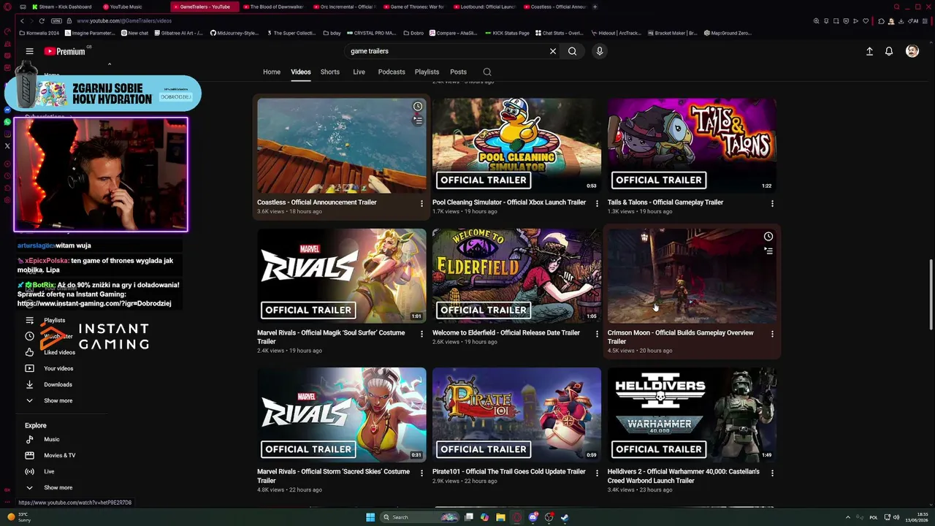Screen dimensions: 935x526
Task: Open Movies & TV under Explore
Action: tap(59, 455)
